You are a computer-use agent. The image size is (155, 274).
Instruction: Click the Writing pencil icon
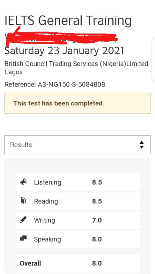coord(23,220)
